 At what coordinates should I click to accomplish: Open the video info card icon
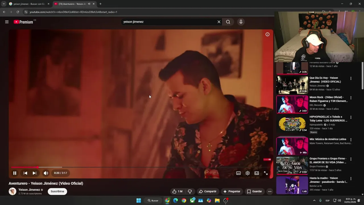tap(267, 34)
